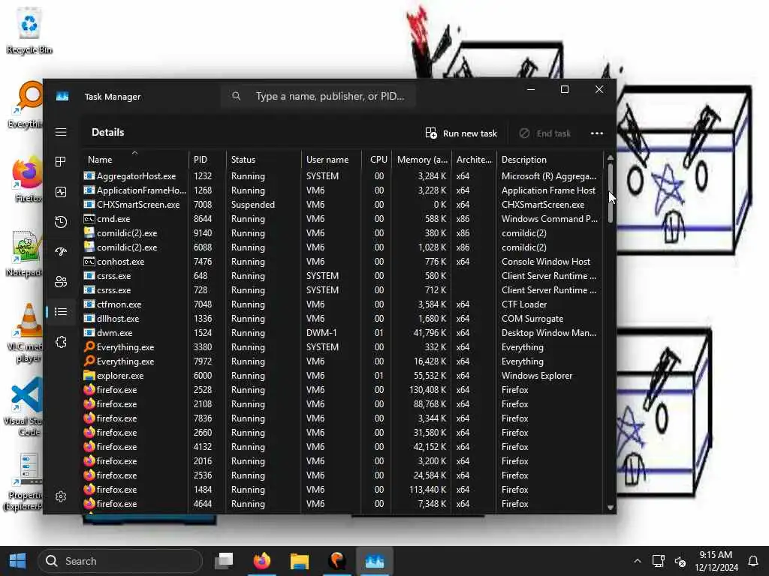Select csrss.exe with PID 648
Viewport: 769px width, 576px height.
(342, 276)
